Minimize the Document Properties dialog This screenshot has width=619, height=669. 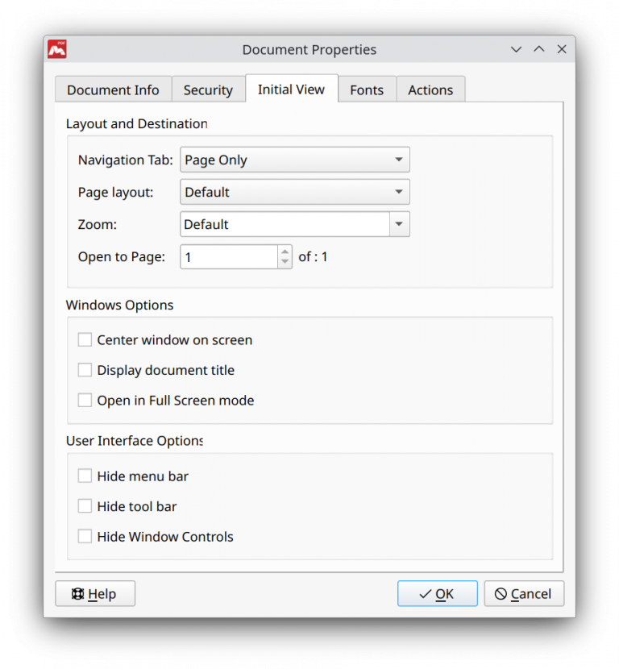(x=517, y=49)
